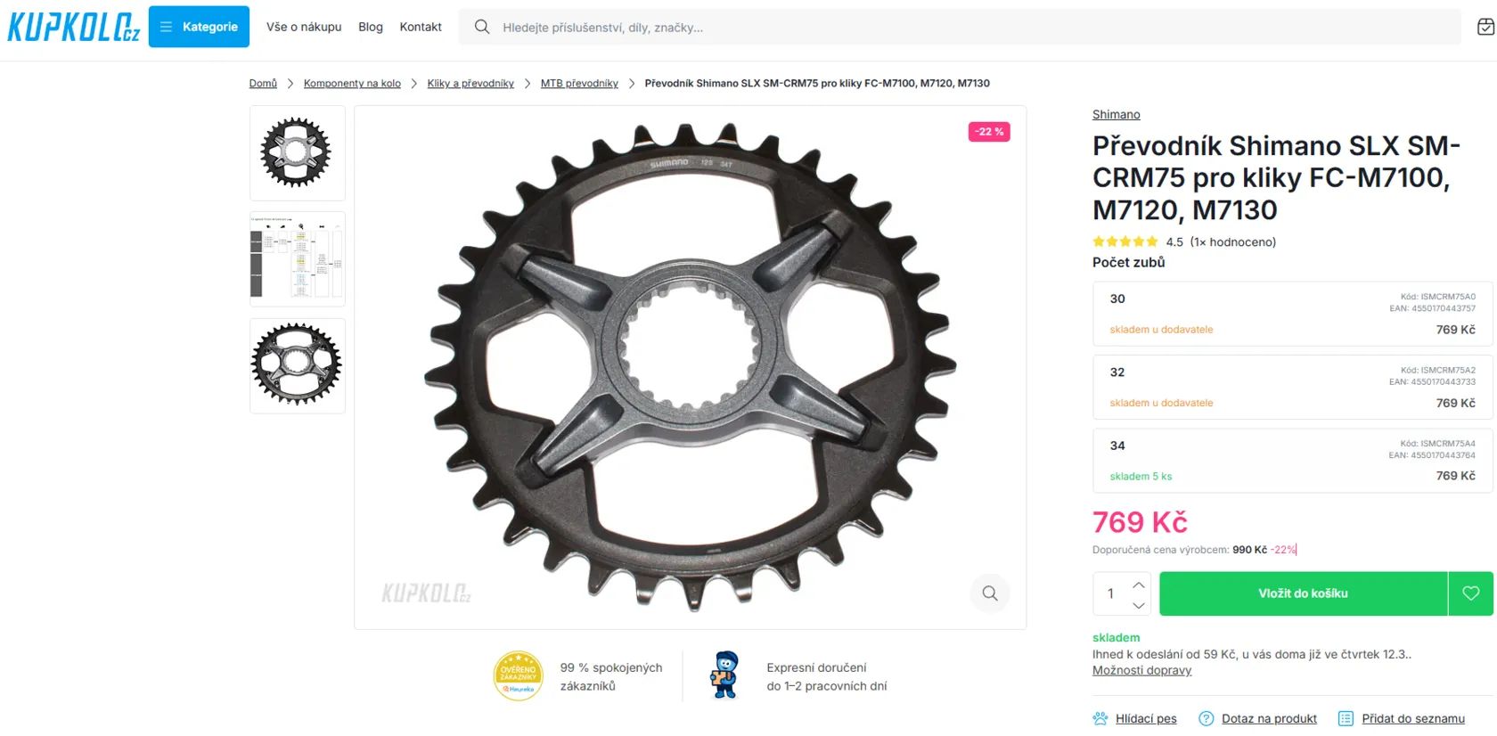Open the Kategorie dropdown menu
The image size is (1497, 736).
(199, 27)
